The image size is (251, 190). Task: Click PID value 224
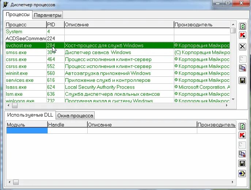(51, 38)
